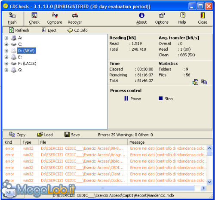Screen dimensions: 215x200
Task: Launch the Recover tool
Action: coord(75,18)
